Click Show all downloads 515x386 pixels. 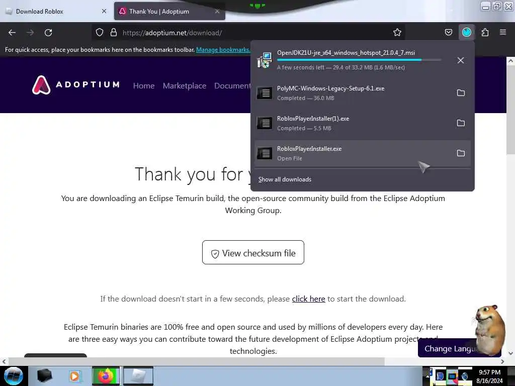(285, 179)
